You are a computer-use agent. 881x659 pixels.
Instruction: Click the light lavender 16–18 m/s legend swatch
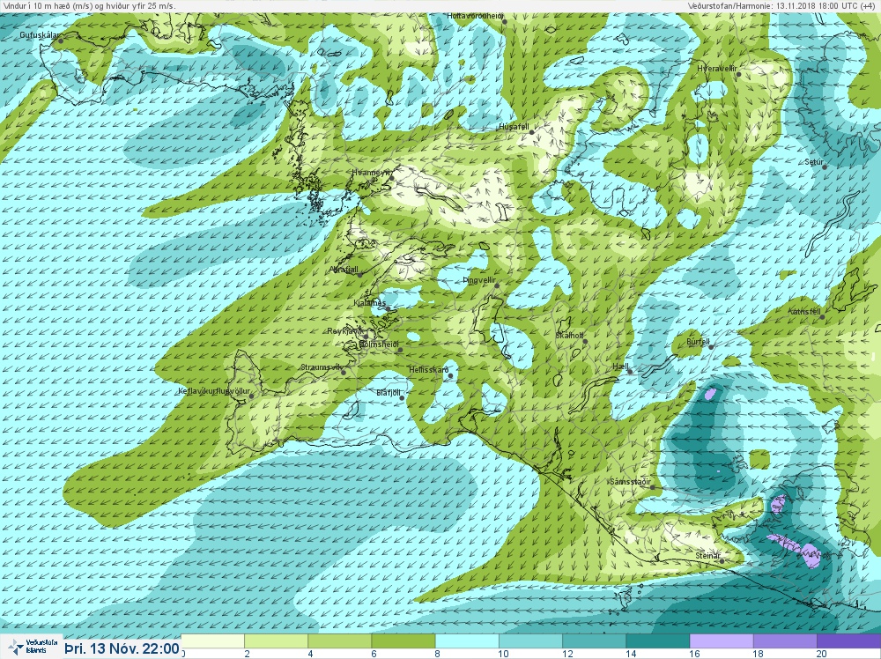(x=721, y=641)
